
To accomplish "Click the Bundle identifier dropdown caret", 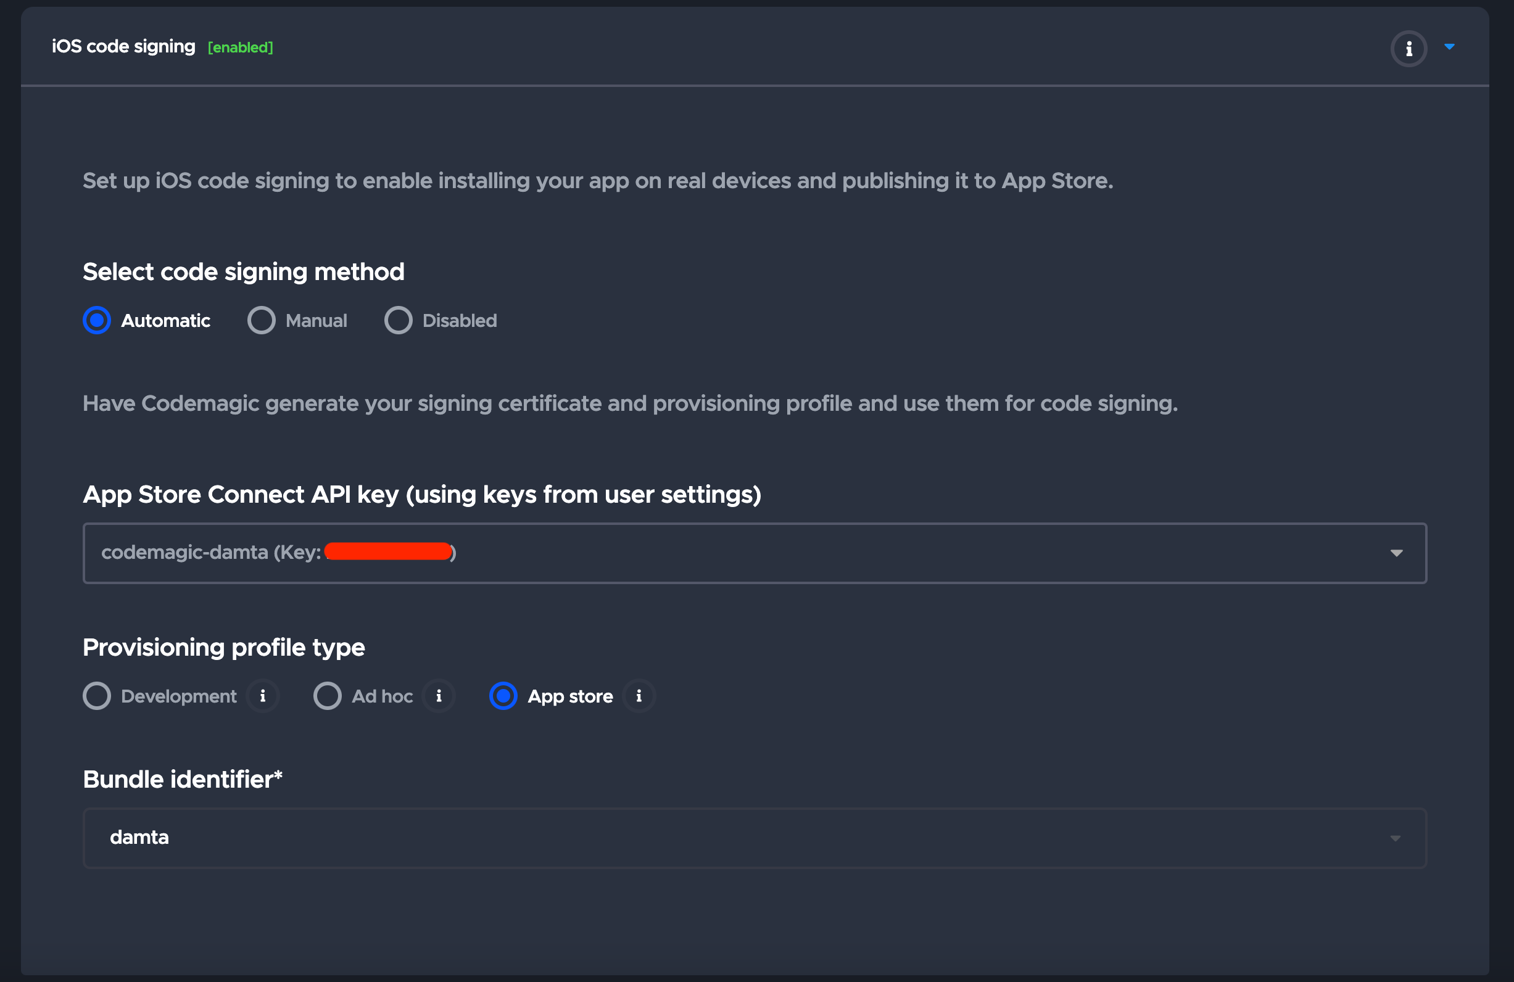I will pyautogui.click(x=1394, y=838).
